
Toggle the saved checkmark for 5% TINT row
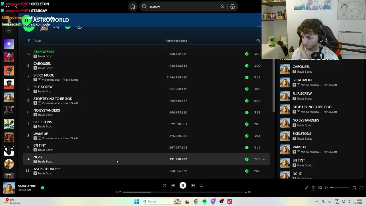coord(247,148)
